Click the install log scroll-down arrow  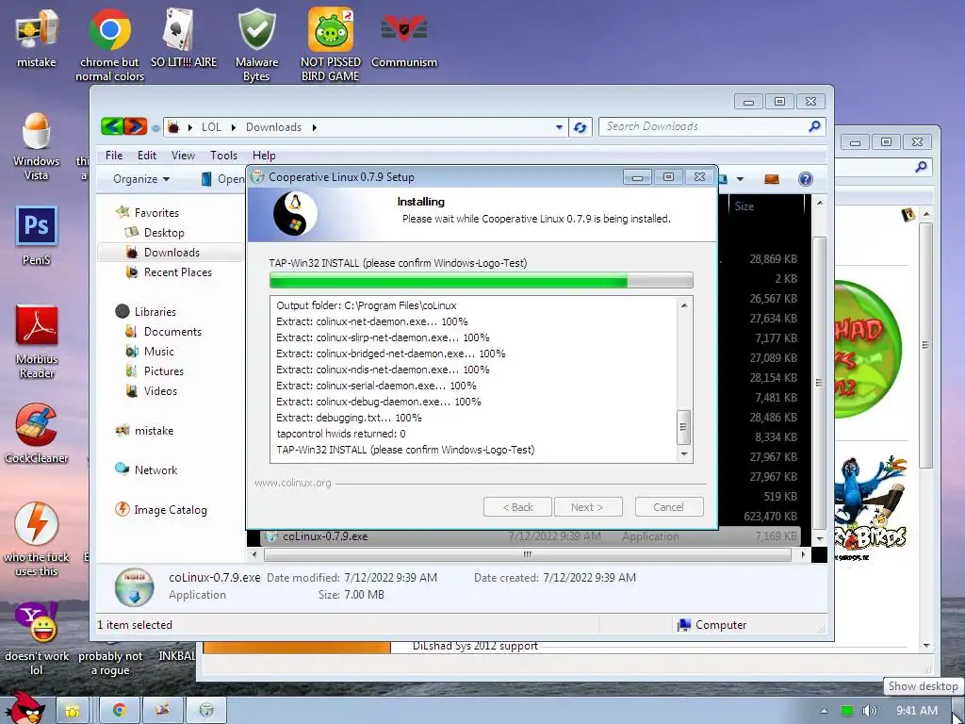[x=684, y=454]
